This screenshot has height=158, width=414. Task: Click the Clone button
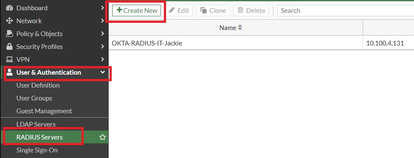[213, 10]
